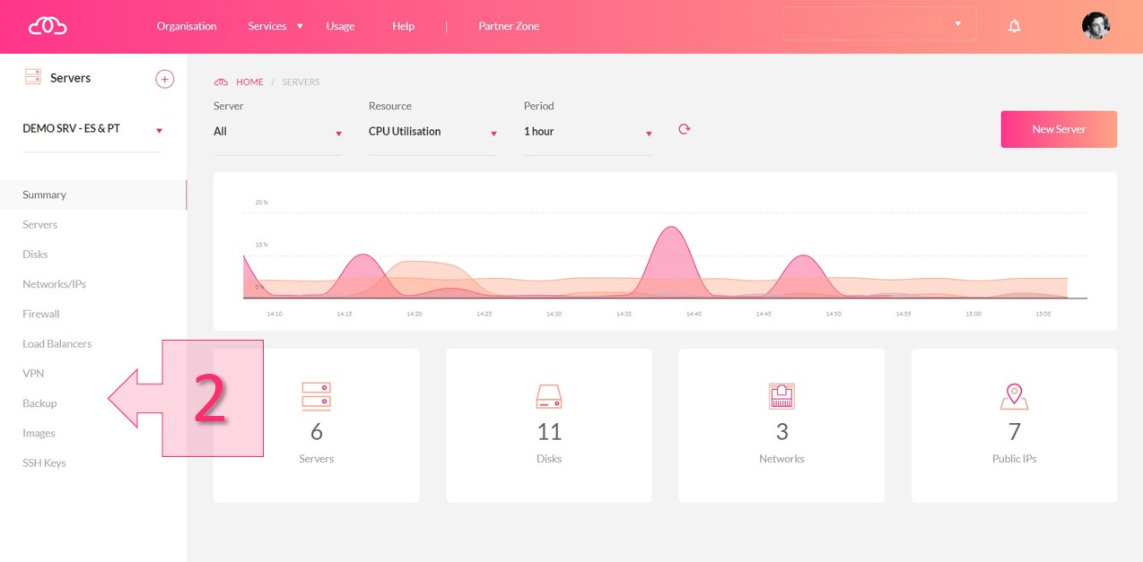The height and width of the screenshot is (562, 1143).
Task: Click the Disks drive icon
Action: click(548, 396)
